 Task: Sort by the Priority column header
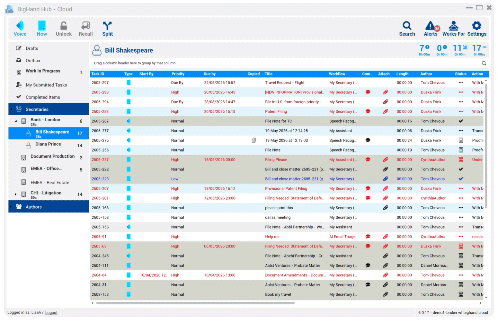click(178, 74)
